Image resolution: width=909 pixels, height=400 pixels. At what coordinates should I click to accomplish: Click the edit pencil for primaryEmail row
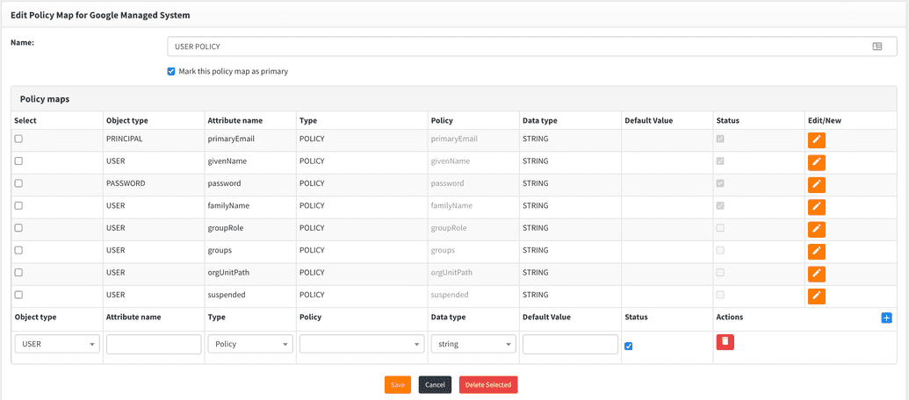click(x=816, y=139)
